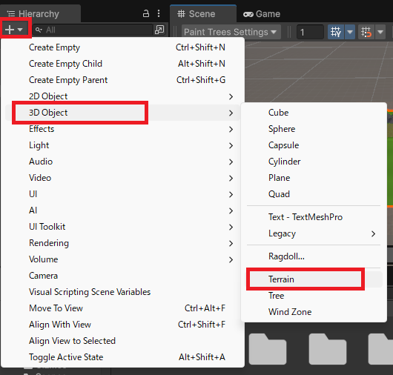
Task: Click the plus Create button in Hierarchy
Action: pyautogui.click(x=14, y=30)
